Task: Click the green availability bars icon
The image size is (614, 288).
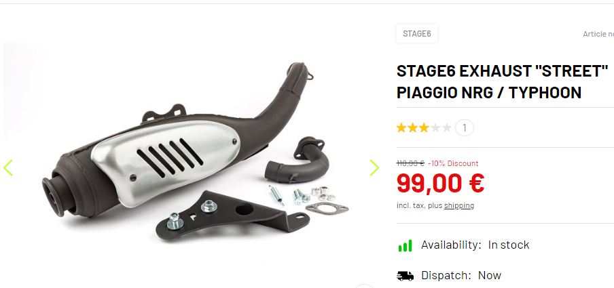Action: (x=405, y=246)
